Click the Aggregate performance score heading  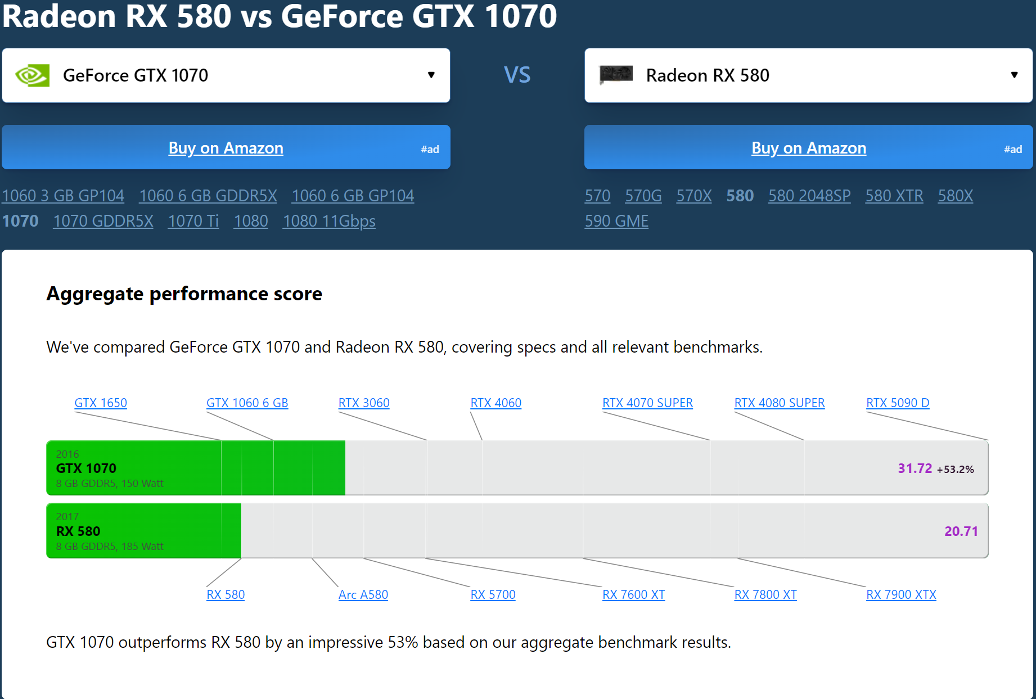[x=184, y=294]
